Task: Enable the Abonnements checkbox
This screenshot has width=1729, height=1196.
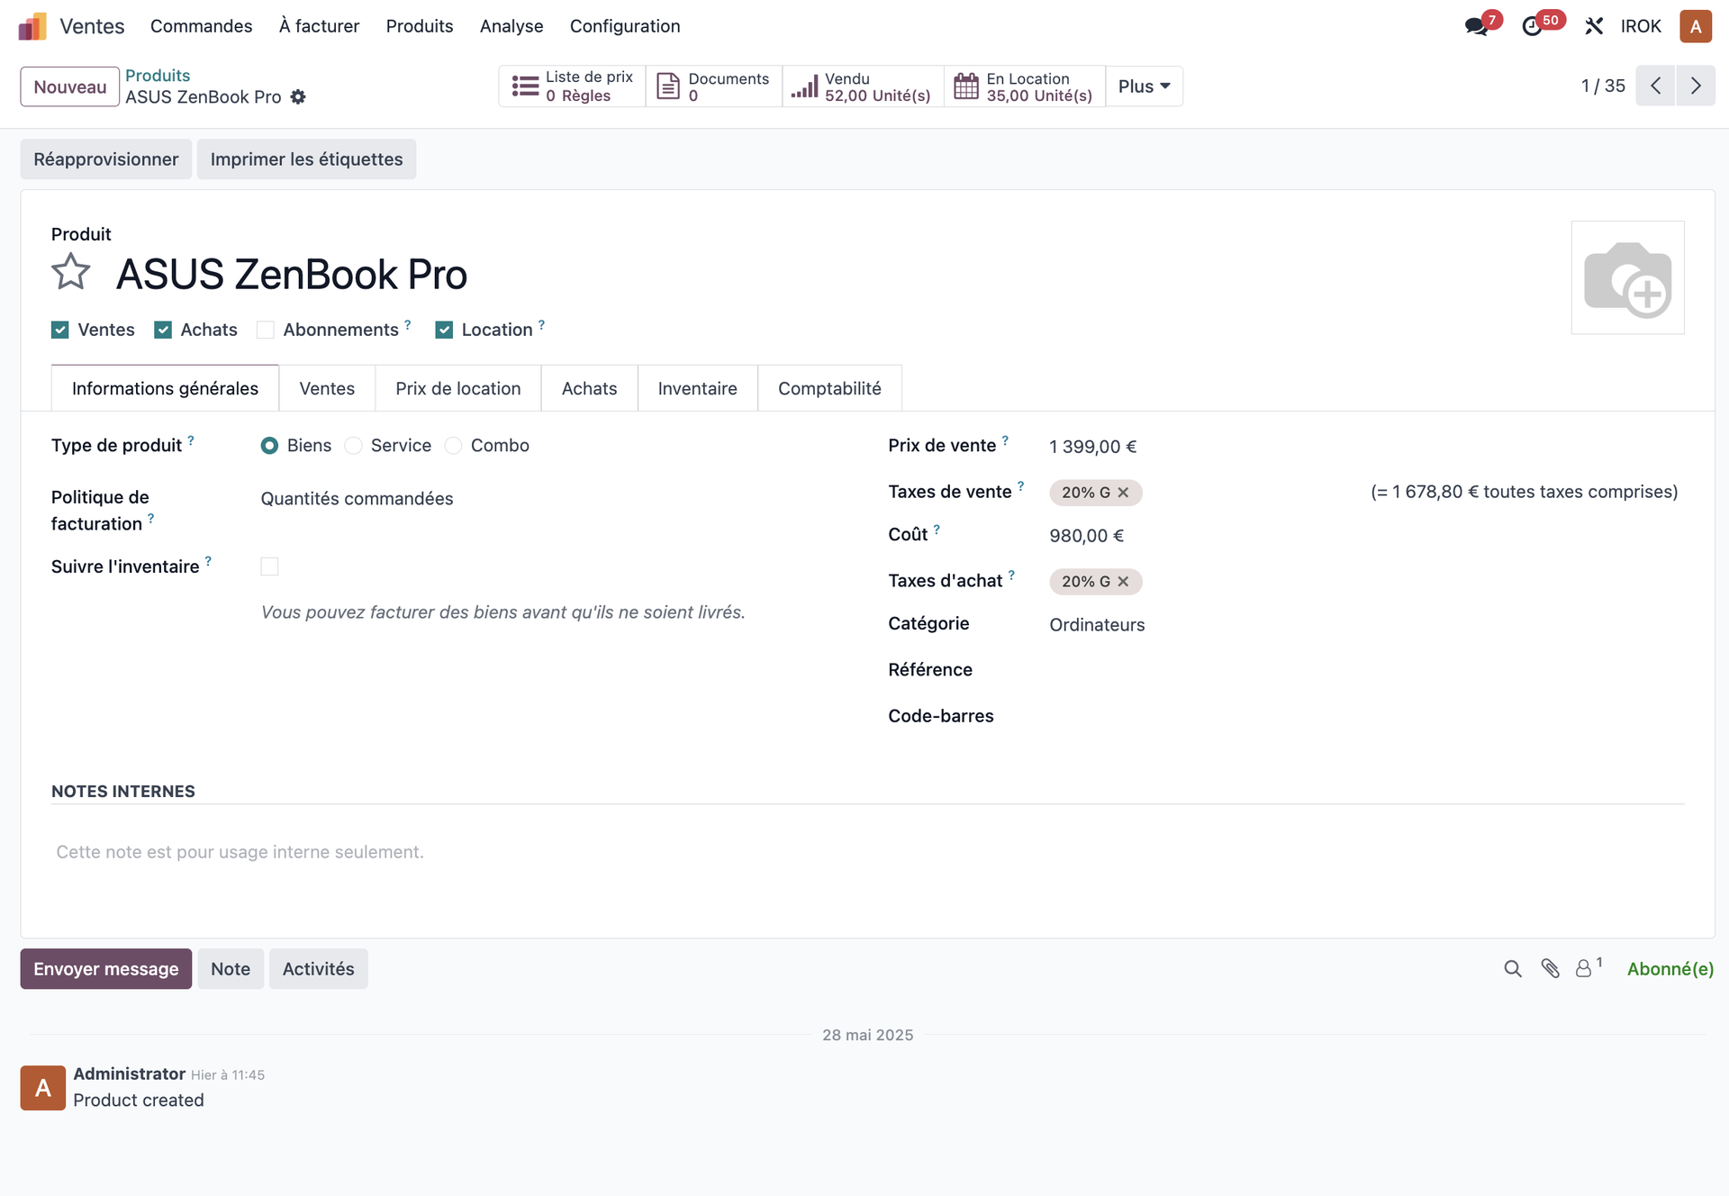Action: (x=266, y=330)
